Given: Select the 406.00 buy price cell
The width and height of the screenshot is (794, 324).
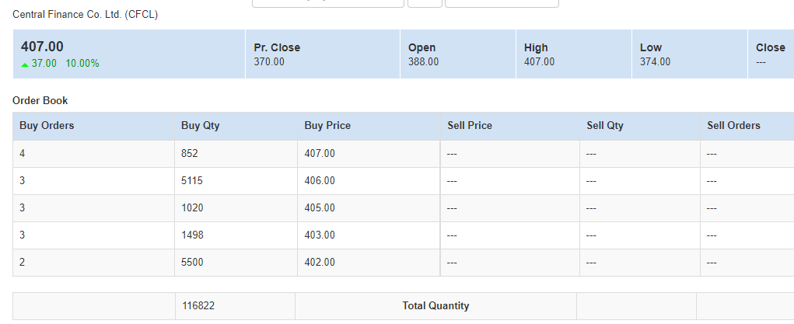Looking at the screenshot, I should coord(369,181).
